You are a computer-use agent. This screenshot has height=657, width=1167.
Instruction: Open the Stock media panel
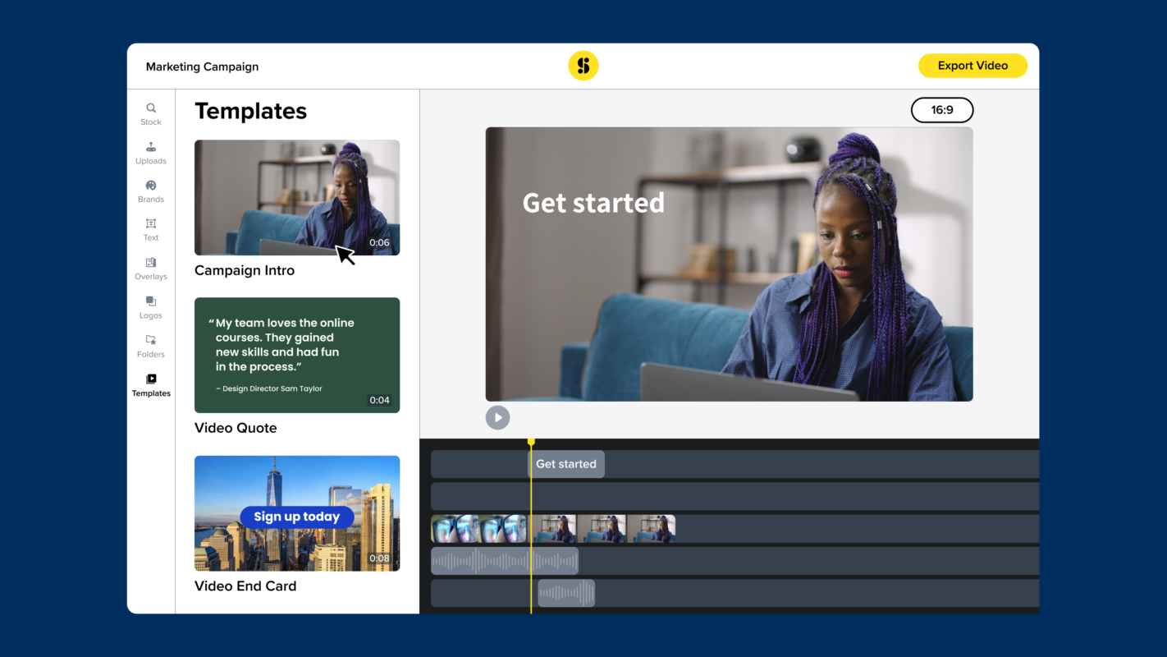coord(151,113)
